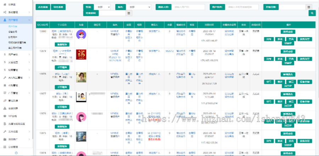Click the 开始日期 date field
The width and height of the screenshot is (319, 156).
tap(292, 7)
